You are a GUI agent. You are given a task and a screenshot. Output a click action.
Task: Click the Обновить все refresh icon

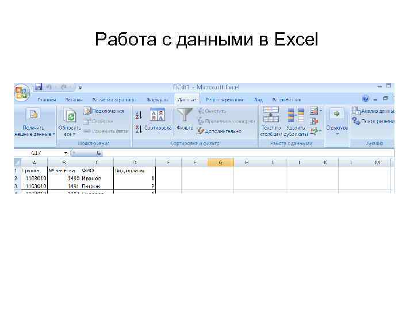[70, 116]
